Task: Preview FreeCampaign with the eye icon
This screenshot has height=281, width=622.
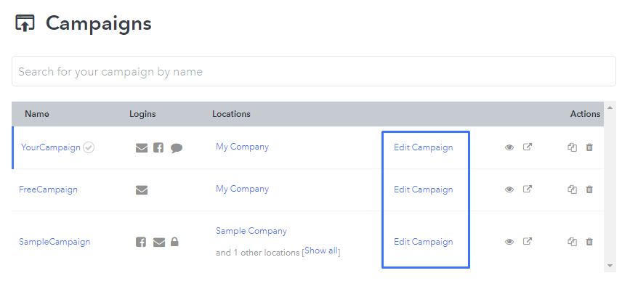Action: (509, 190)
